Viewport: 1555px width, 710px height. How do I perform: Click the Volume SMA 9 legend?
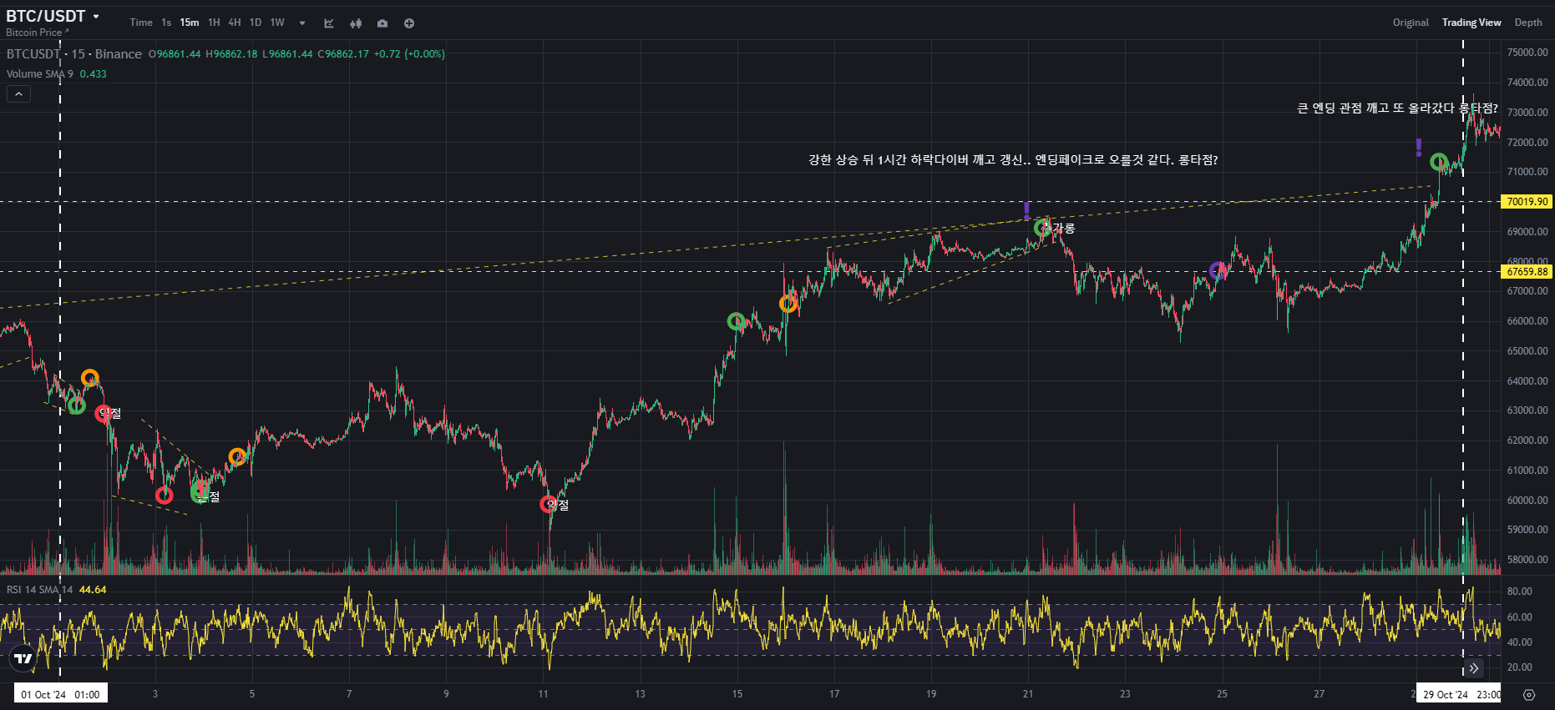[x=40, y=74]
